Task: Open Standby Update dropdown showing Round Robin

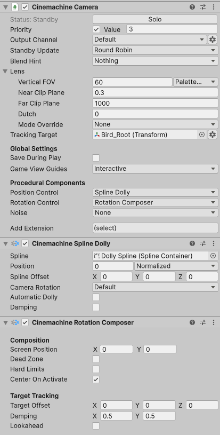Action: (155, 50)
